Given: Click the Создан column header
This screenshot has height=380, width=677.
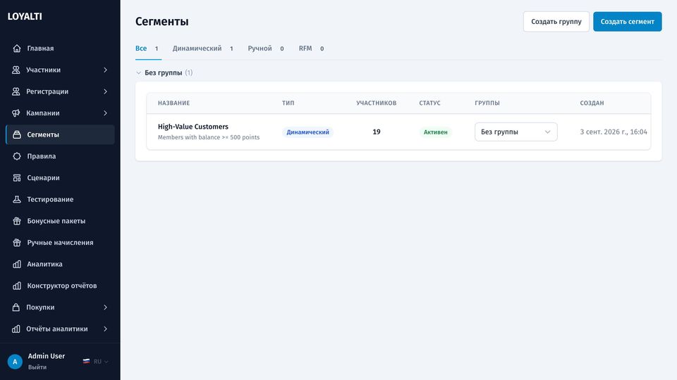Looking at the screenshot, I should (592, 103).
